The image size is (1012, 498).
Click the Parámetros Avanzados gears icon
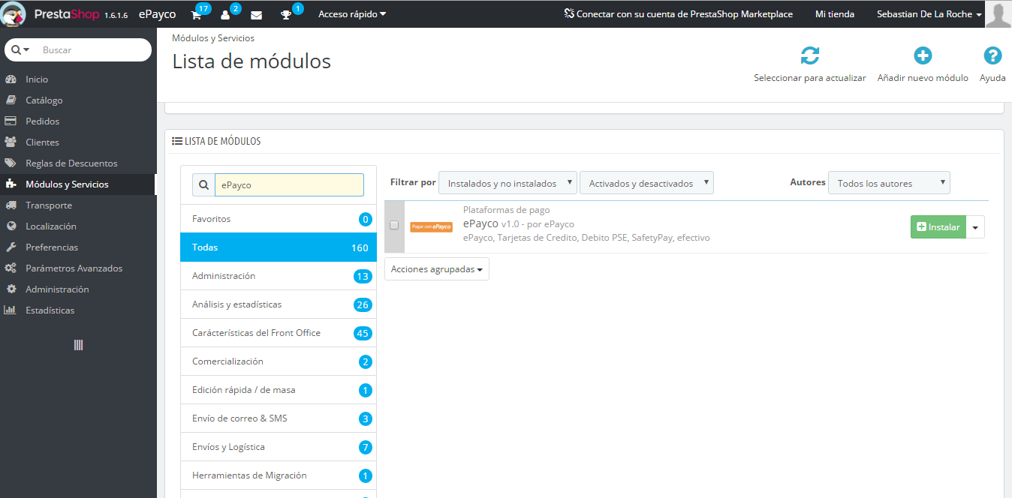(x=11, y=268)
